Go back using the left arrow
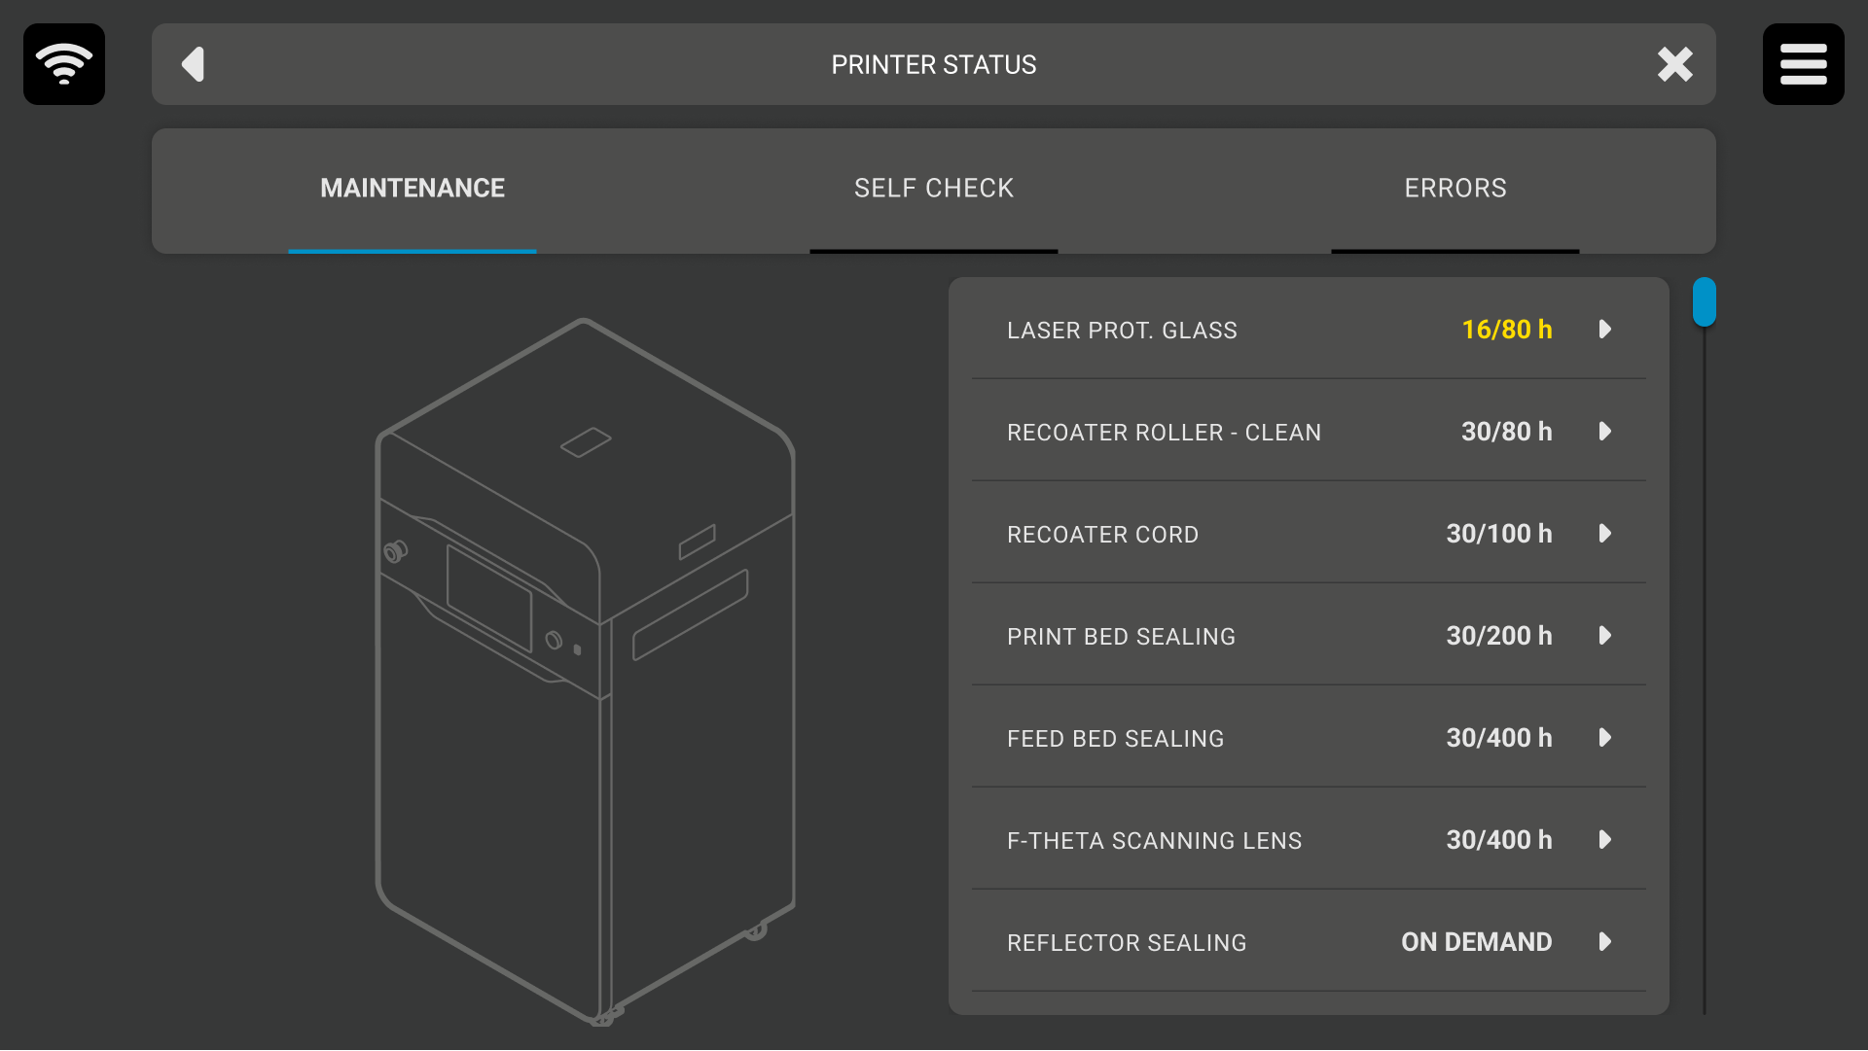 [x=194, y=64]
